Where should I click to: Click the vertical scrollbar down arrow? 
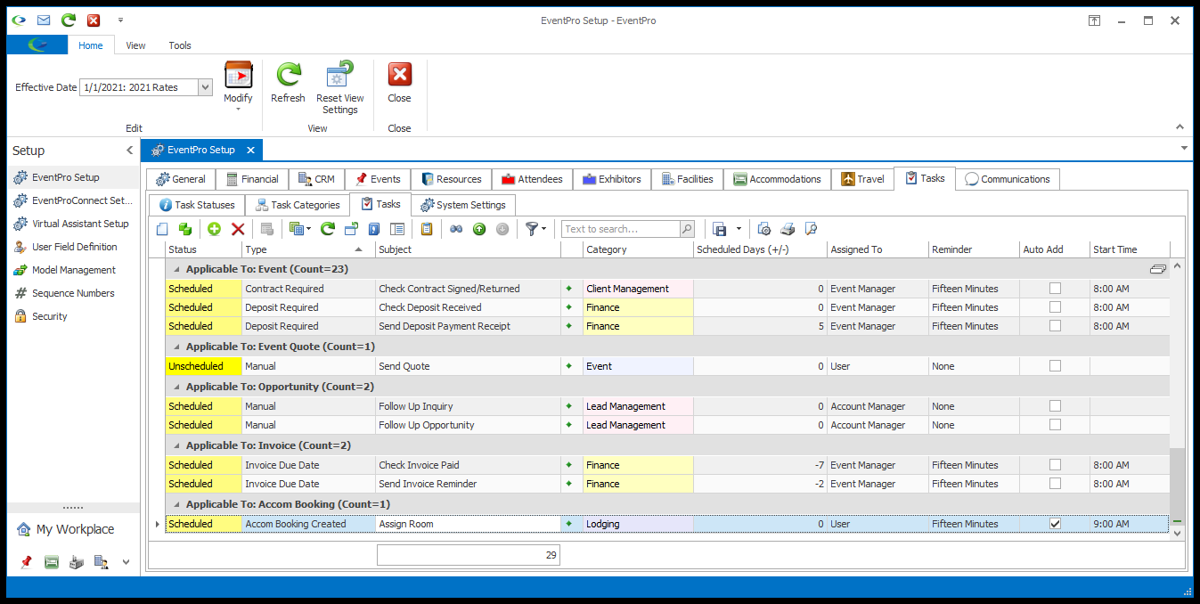pos(1177,533)
